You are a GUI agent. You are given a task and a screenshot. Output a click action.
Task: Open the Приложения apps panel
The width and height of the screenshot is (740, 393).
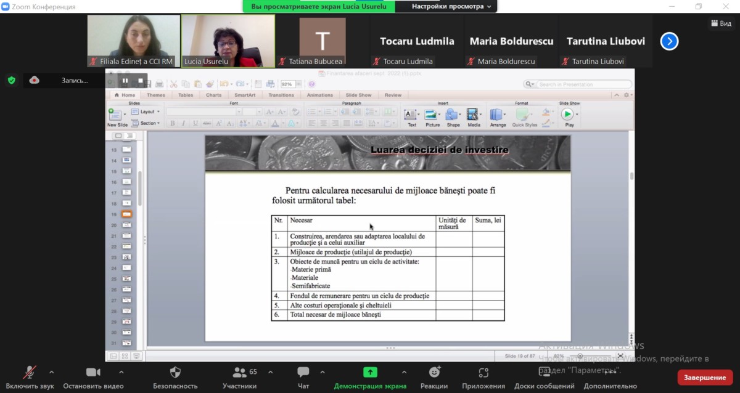point(483,378)
